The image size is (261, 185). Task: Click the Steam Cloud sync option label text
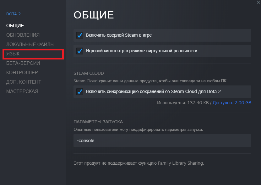[x=153, y=92]
